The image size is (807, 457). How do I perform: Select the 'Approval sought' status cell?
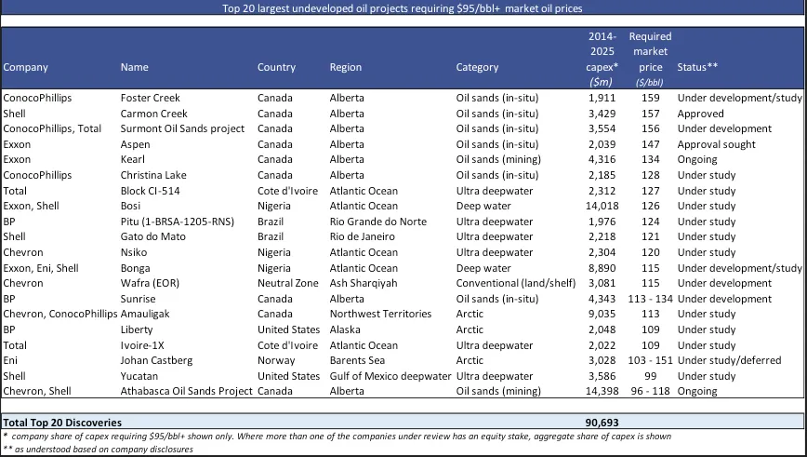tap(717, 144)
